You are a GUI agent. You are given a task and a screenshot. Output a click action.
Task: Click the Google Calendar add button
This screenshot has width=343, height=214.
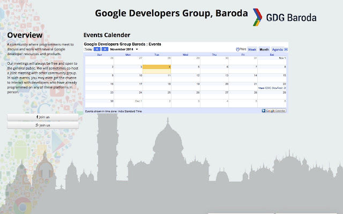click(x=274, y=111)
